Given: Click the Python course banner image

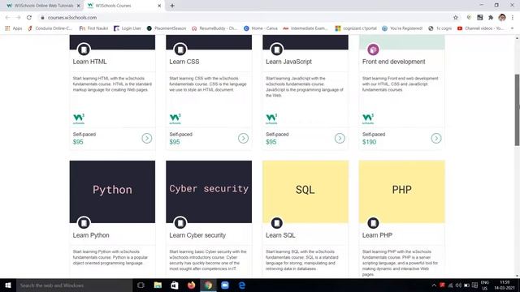Looking at the screenshot, I should 112,191.
